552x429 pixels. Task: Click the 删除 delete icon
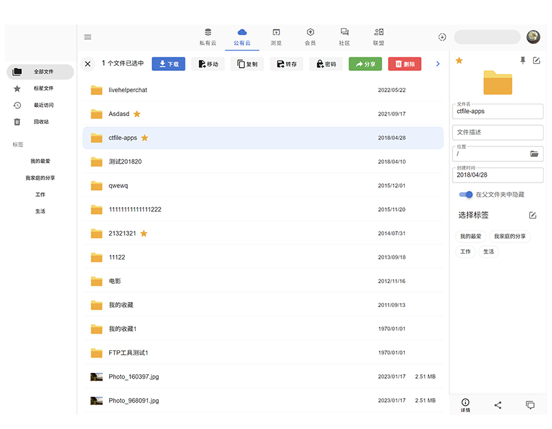(x=404, y=64)
